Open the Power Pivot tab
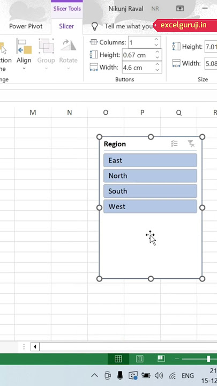Screen dimensions: 217x386 coord(26,26)
